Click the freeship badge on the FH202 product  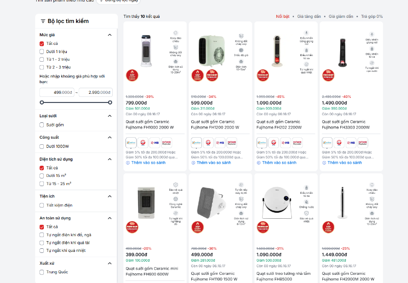click(263, 75)
